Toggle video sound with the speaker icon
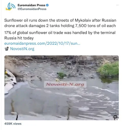The width and height of the screenshot is (122, 130). tap(115, 117)
